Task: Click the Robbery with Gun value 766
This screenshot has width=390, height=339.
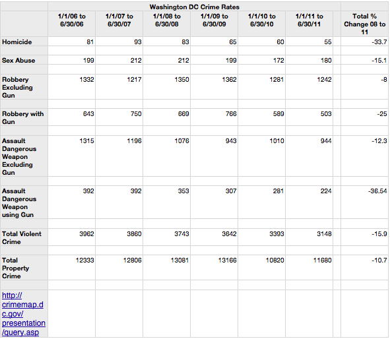Action: click(231, 114)
